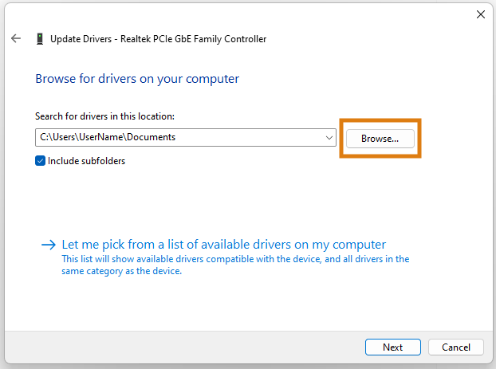The image size is (496, 369).
Task: Click the Realtek network adapter device icon
Action: (40, 39)
